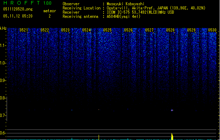Click time marker 0523
Viewport: 220px width, 140px height.
click(x=65, y=30)
